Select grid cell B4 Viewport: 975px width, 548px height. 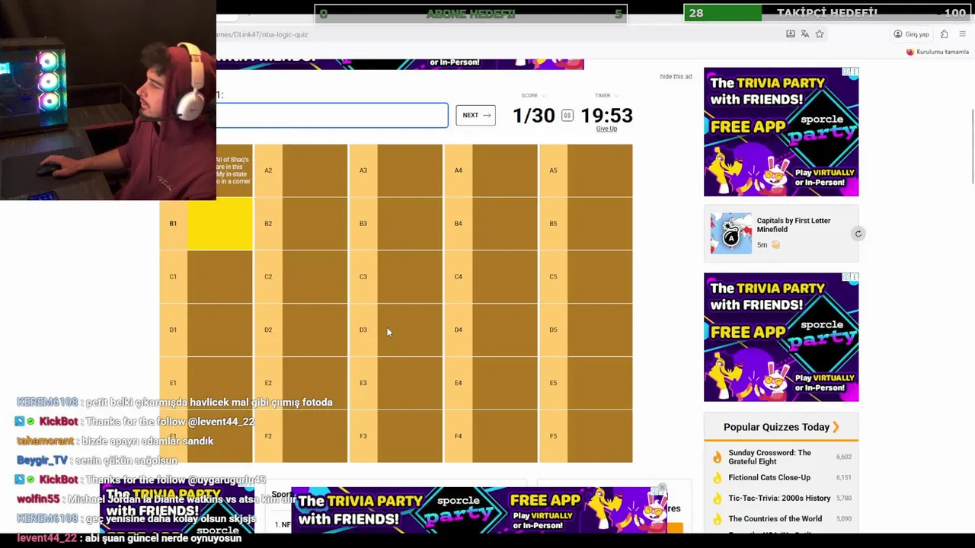(x=491, y=224)
